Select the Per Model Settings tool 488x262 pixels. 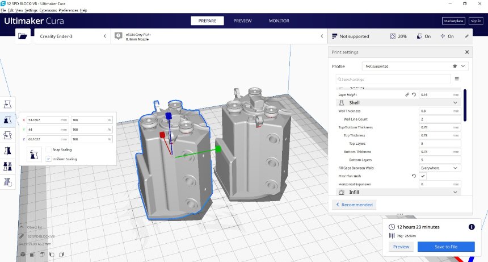(7, 167)
